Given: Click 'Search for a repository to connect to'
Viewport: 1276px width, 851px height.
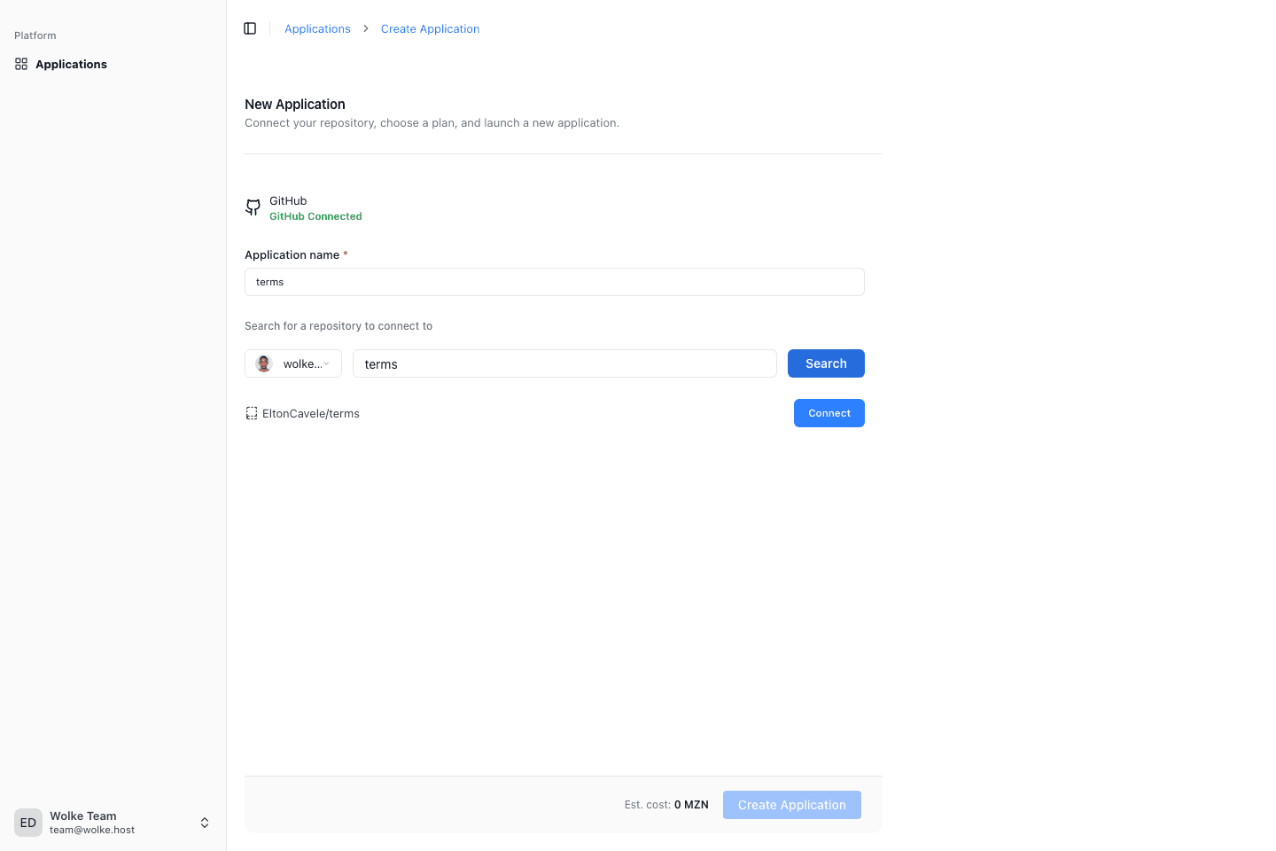Looking at the screenshot, I should (338, 326).
